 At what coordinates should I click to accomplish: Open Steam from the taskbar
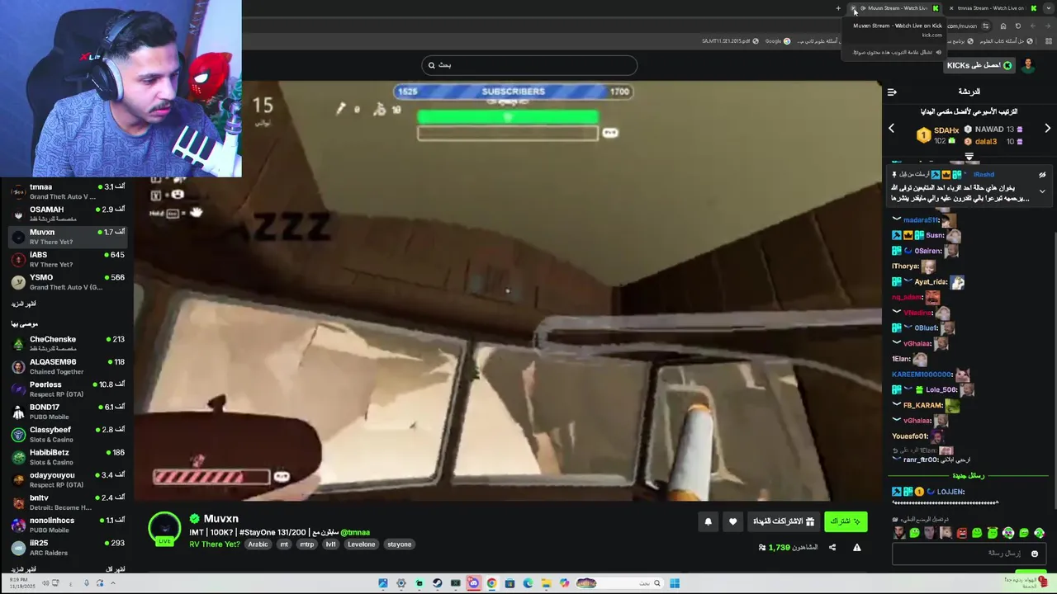point(438,583)
